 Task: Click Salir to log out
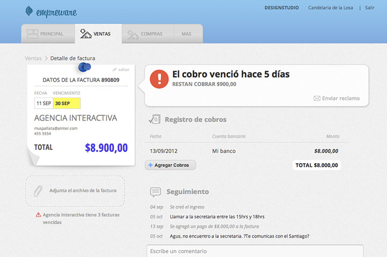(x=369, y=7)
